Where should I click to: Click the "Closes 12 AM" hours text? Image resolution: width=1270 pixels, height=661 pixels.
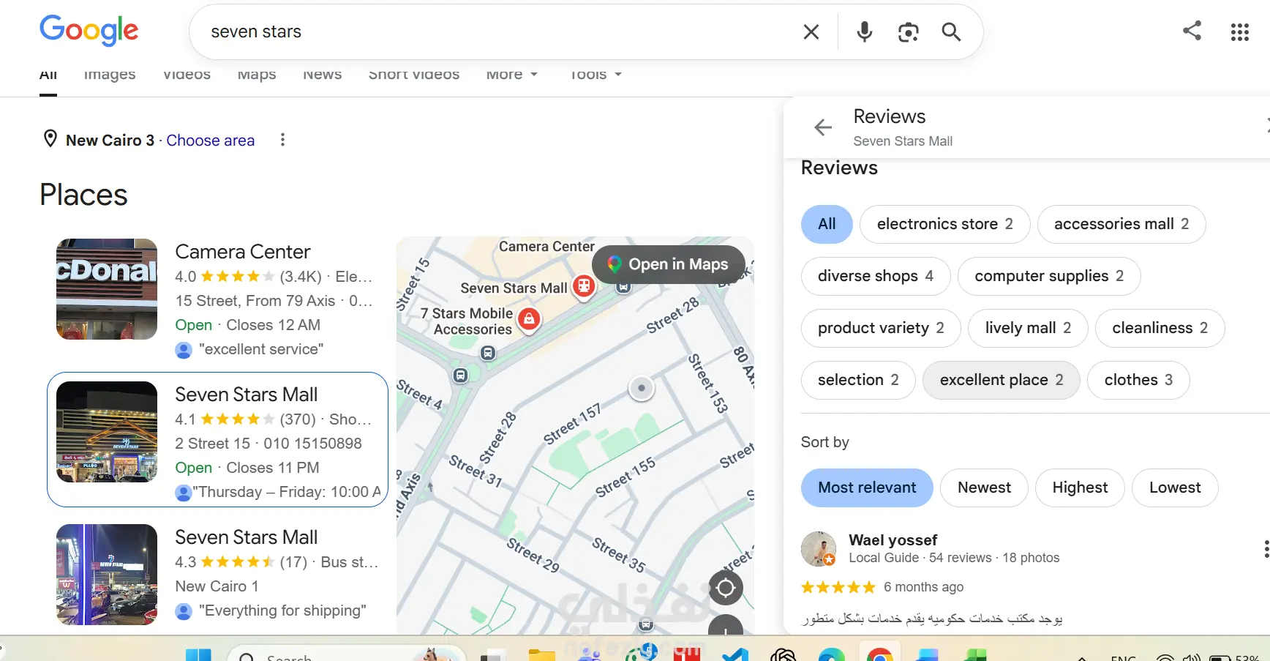coord(273,325)
